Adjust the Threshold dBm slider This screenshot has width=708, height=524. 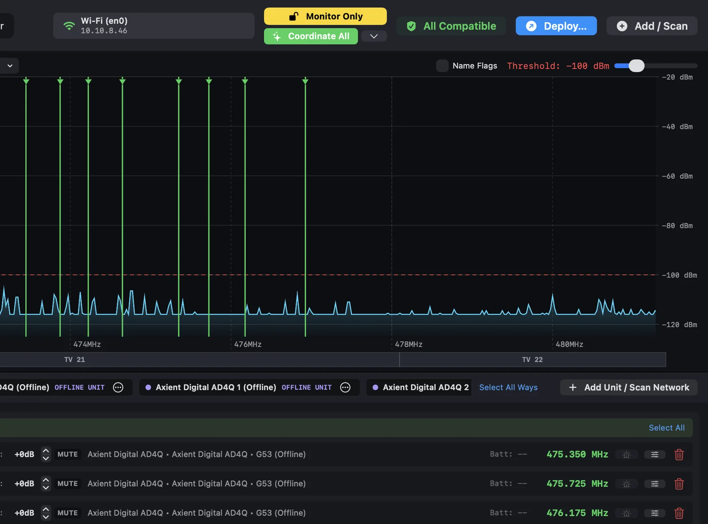636,66
